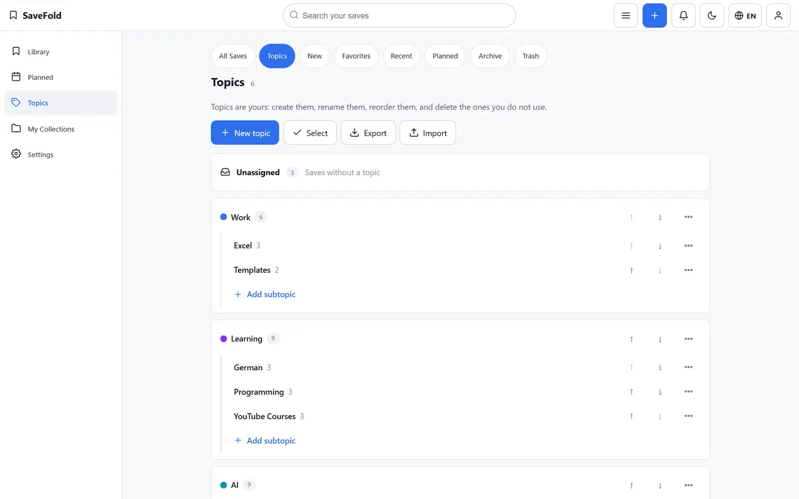Switch to the Planned filter tab

tap(445, 56)
